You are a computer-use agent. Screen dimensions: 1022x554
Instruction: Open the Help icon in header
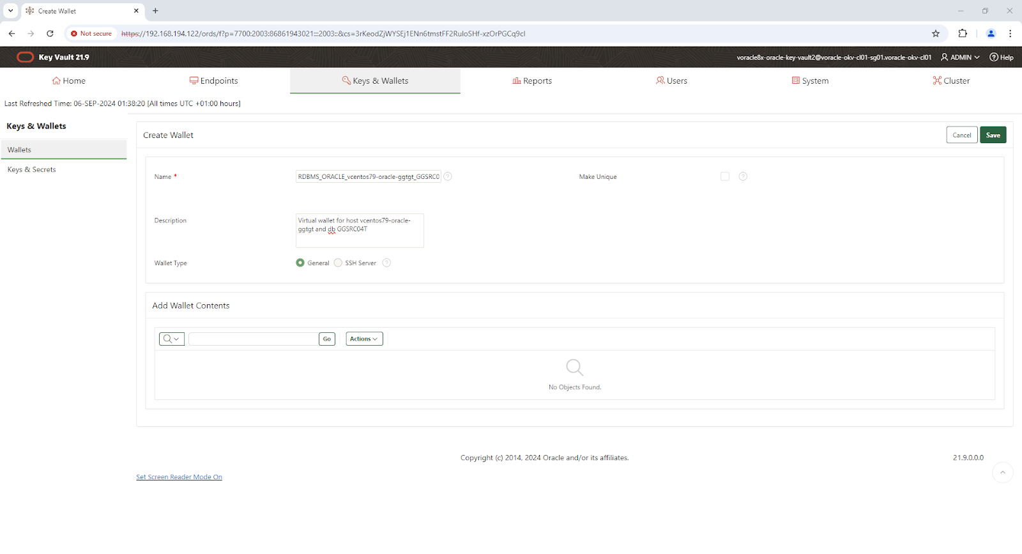[1001, 57]
